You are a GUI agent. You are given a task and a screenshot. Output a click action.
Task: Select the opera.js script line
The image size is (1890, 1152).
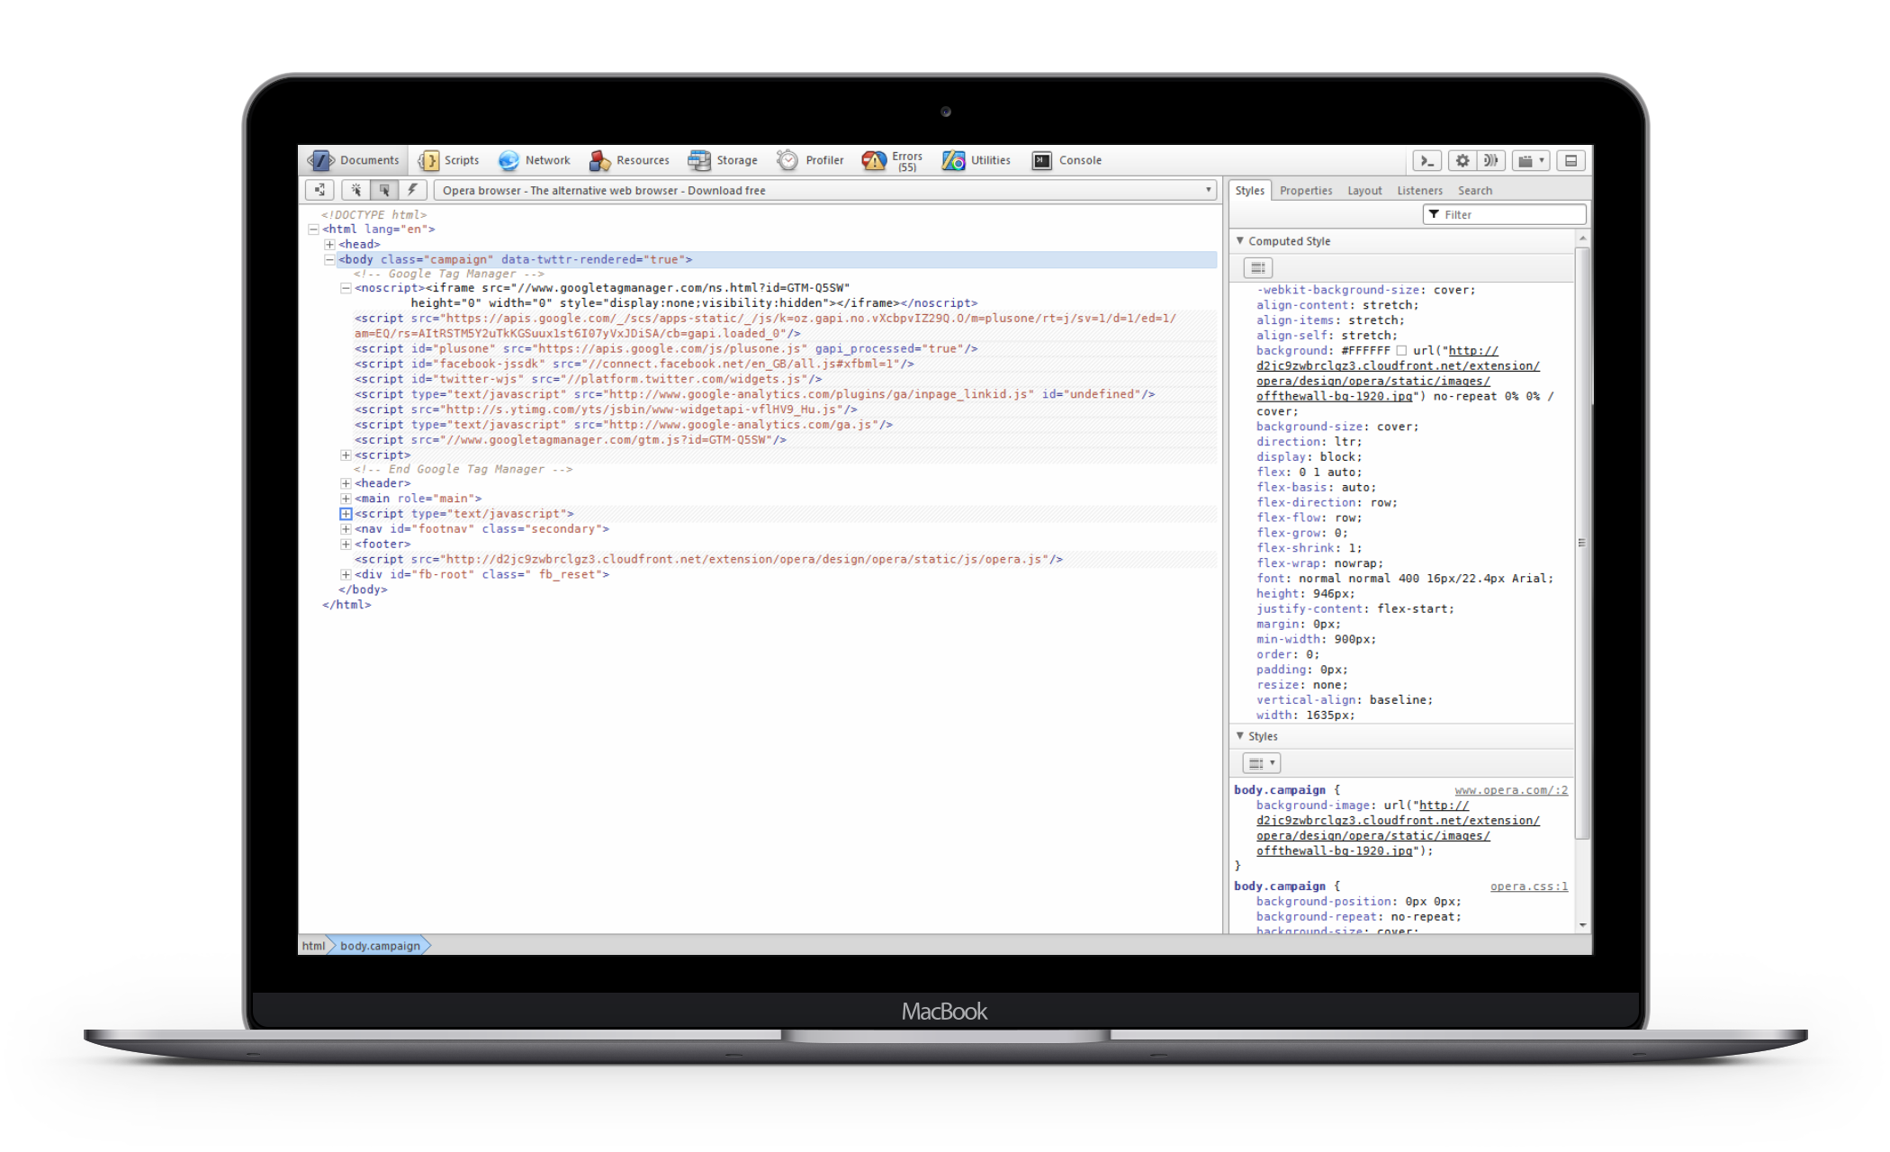coord(708,560)
